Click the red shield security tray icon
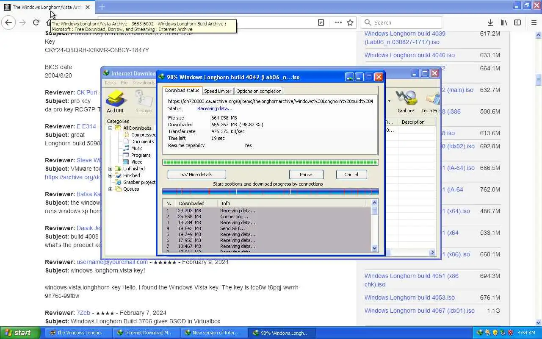The height and width of the screenshot is (339, 542). 510,333
